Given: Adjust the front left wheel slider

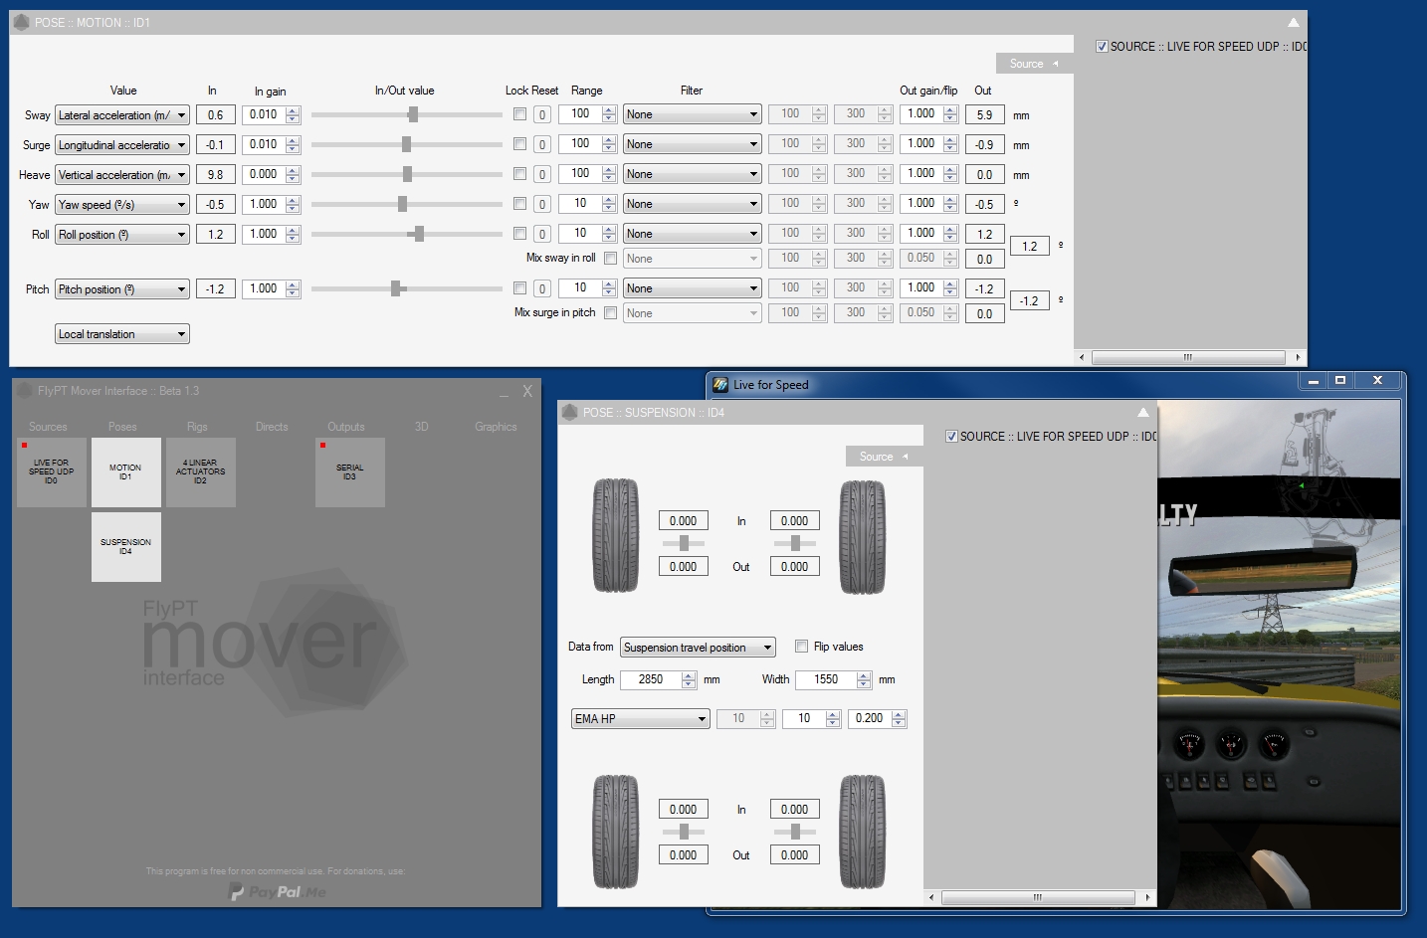Looking at the screenshot, I should (684, 543).
